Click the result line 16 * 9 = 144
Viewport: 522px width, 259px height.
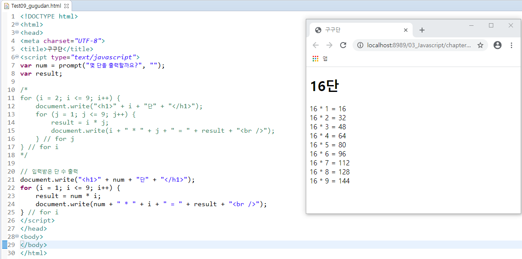330,181
